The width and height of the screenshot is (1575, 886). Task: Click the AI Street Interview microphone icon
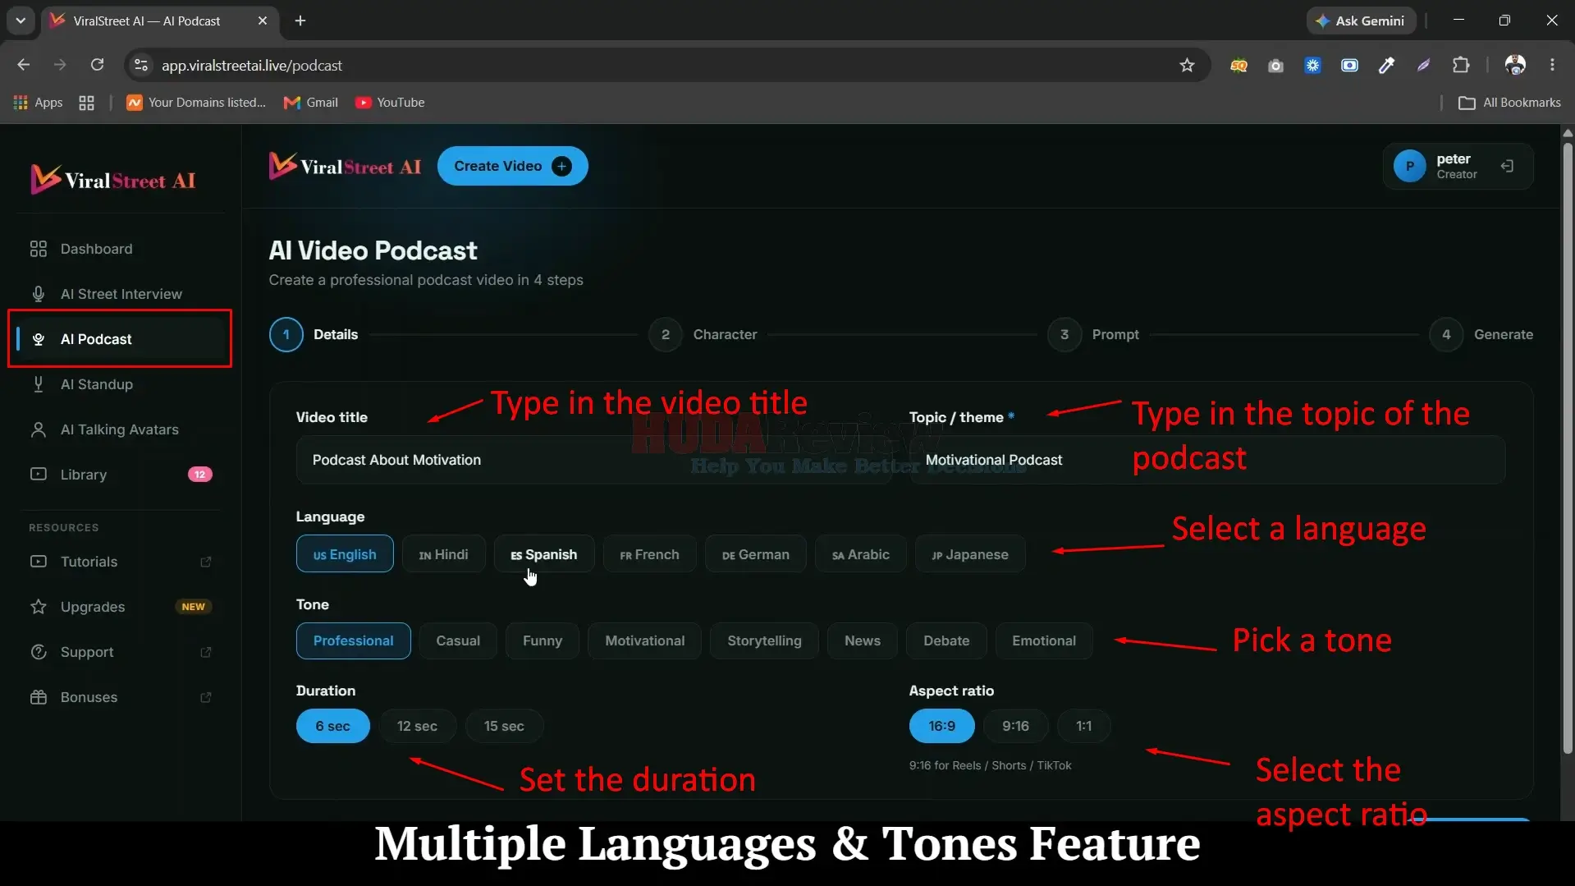38,294
